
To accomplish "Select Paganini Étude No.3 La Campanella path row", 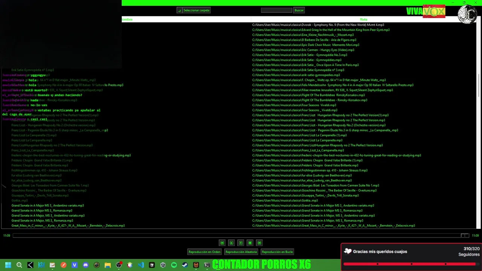I will point(325,130).
